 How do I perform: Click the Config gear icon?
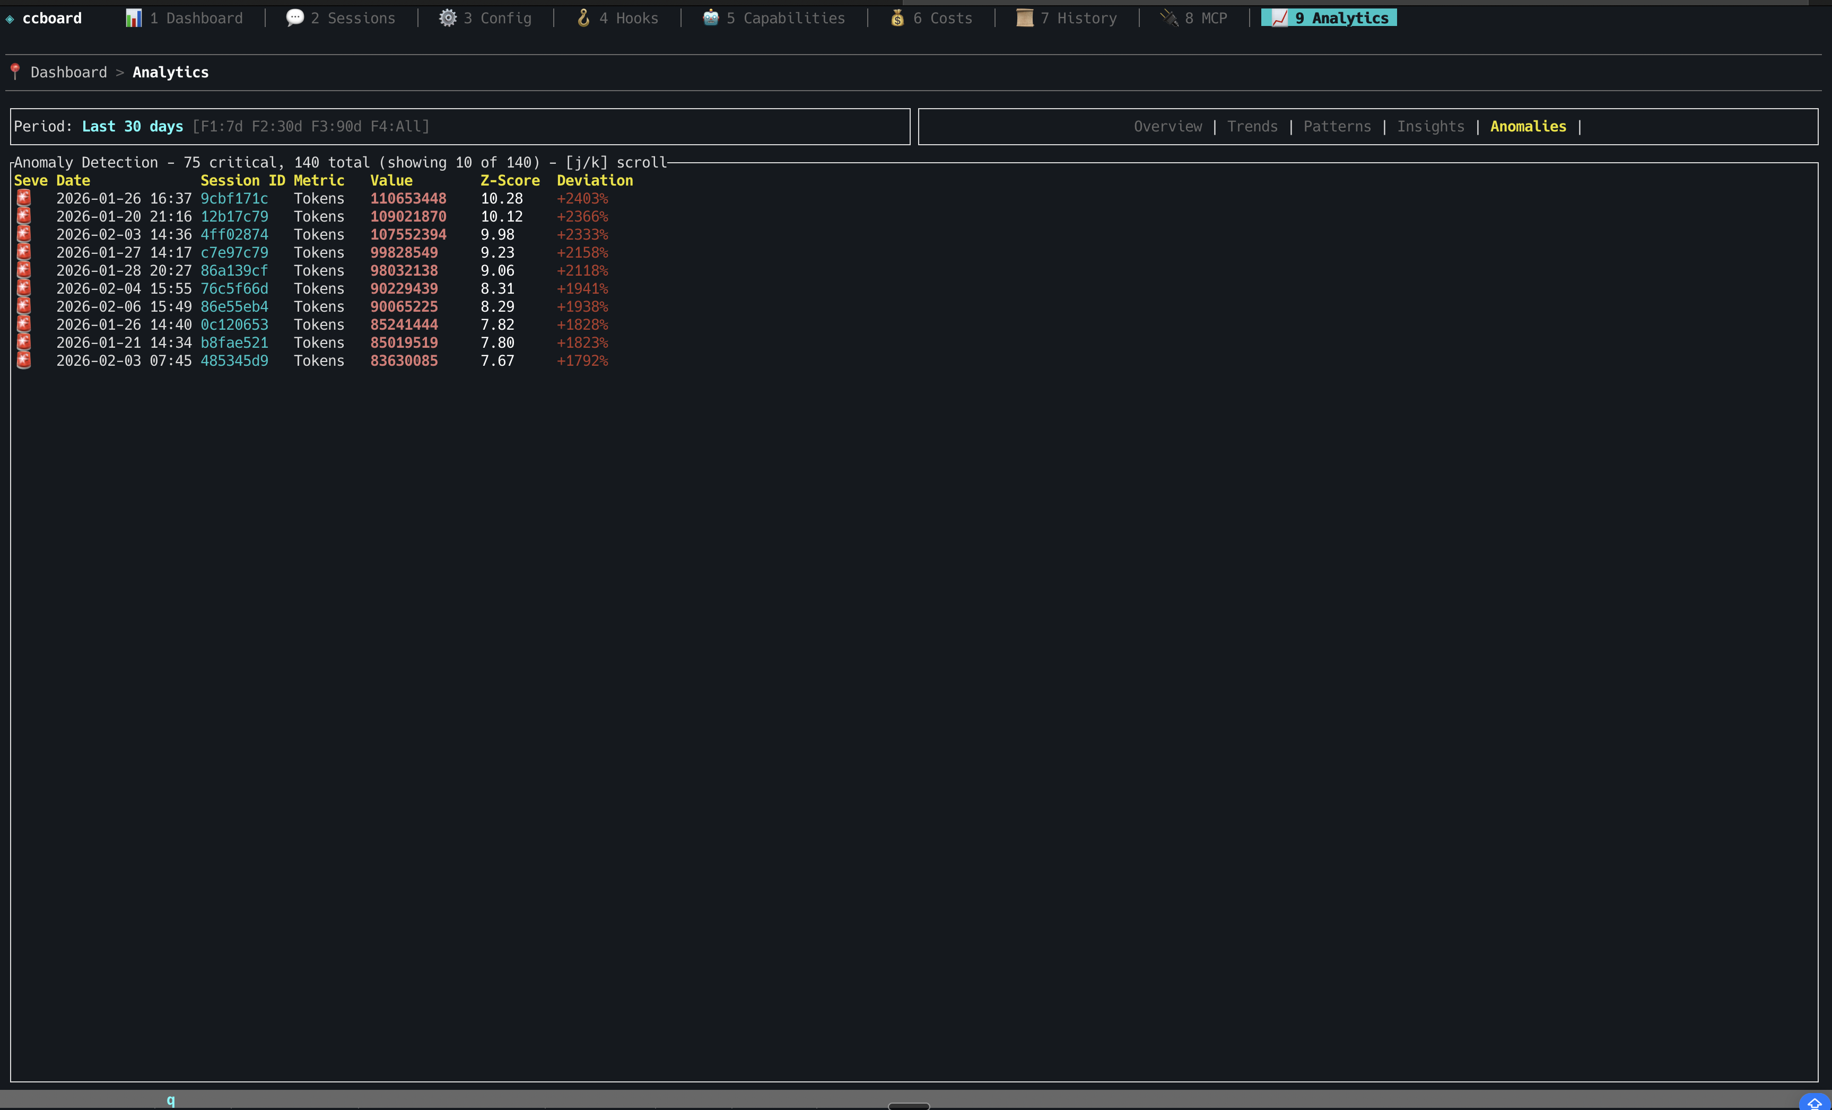click(448, 18)
